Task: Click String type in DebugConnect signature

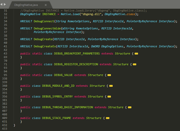Action: point(61,21)
